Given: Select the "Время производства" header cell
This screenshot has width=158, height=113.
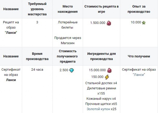Looking at the screenshot, I should click(x=37, y=56).
